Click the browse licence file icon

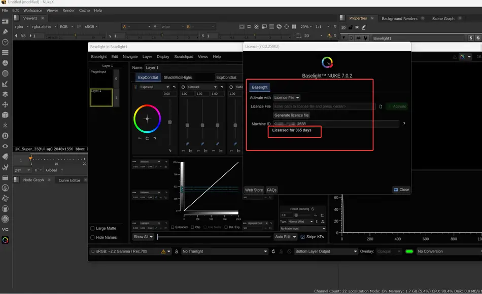coord(381,106)
